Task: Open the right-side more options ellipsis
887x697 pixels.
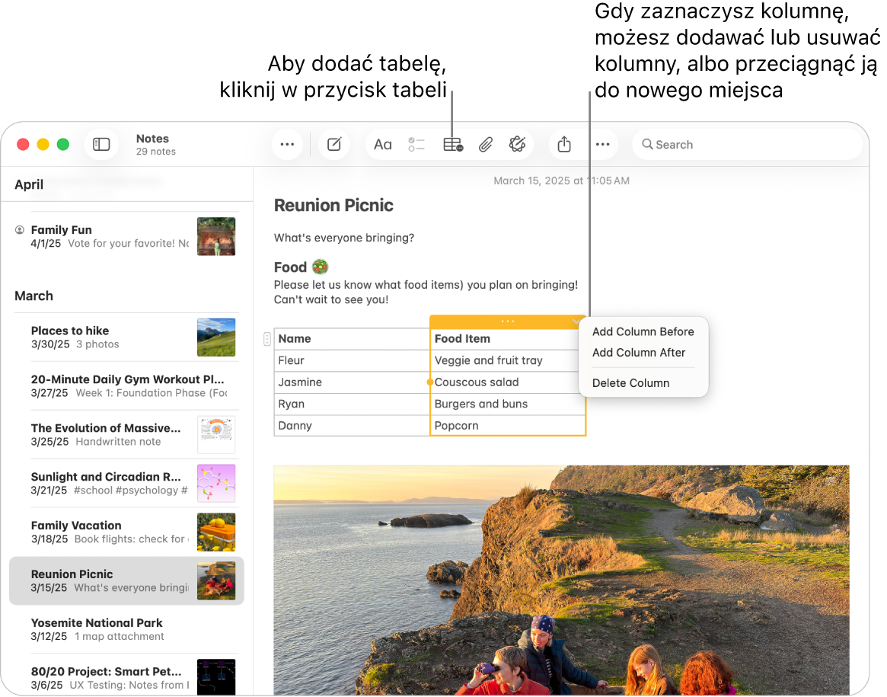Action: (x=602, y=145)
